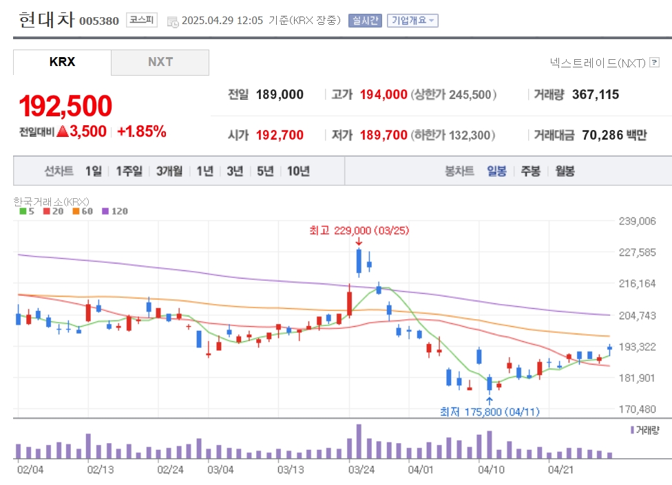Click the green 5-day moving average legend
The image size is (672, 485).
point(27,211)
